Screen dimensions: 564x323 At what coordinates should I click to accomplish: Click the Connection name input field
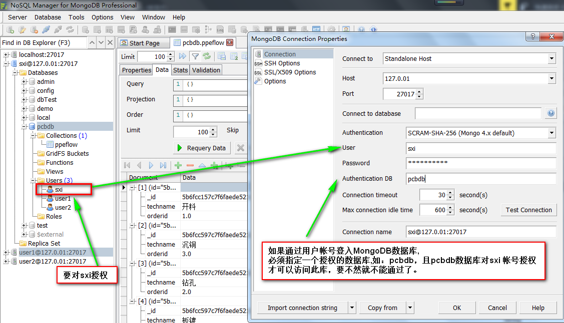(481, 232)
